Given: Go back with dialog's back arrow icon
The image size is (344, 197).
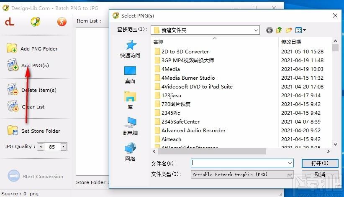Looking at the screenshot, I should [x=270, y=30].
